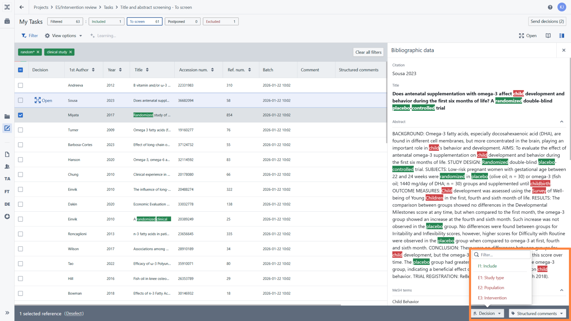Uncheck the Miyata 2017 row checkbox
This screenshot has width=571, height=321.
coord(20,115)
